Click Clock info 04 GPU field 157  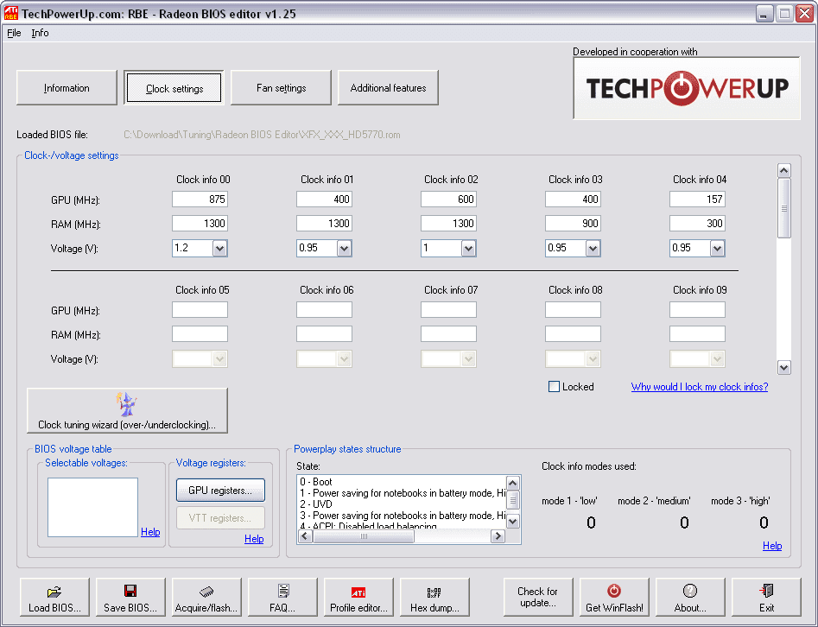pyautogui.click(x=697, y=199)
